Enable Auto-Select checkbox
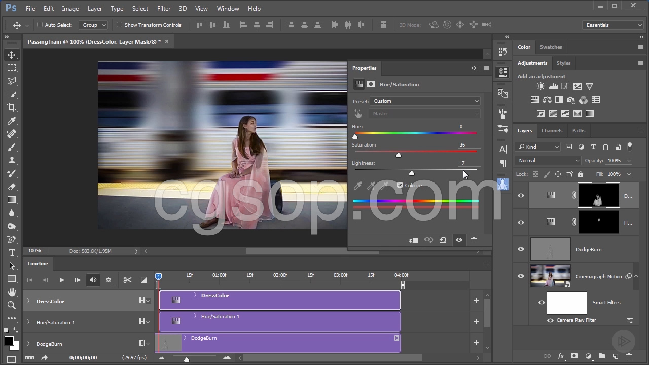This screenshot has width=649, height=365. [40, 25]
